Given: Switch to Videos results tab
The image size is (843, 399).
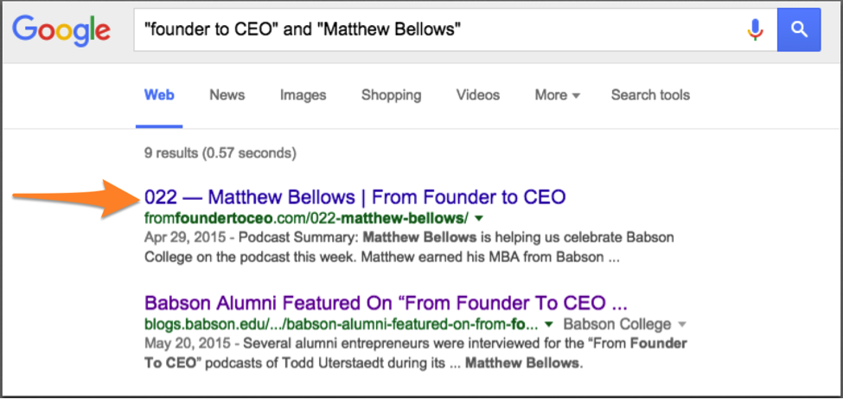Looking at the screenshot, I should pos(478,95).
